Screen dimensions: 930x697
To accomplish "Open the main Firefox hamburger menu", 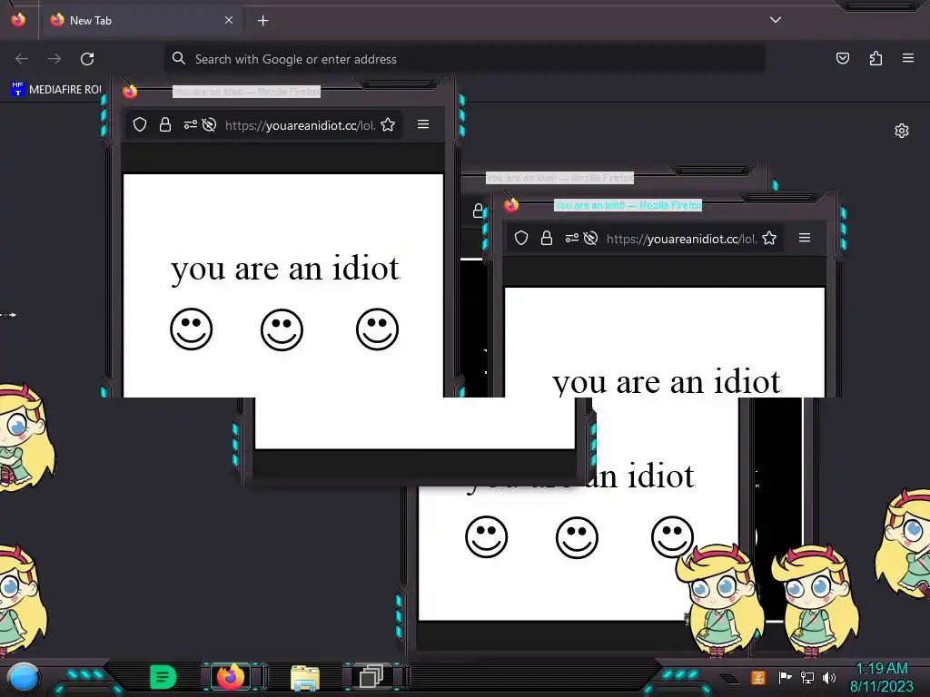I will coord(908,58).
